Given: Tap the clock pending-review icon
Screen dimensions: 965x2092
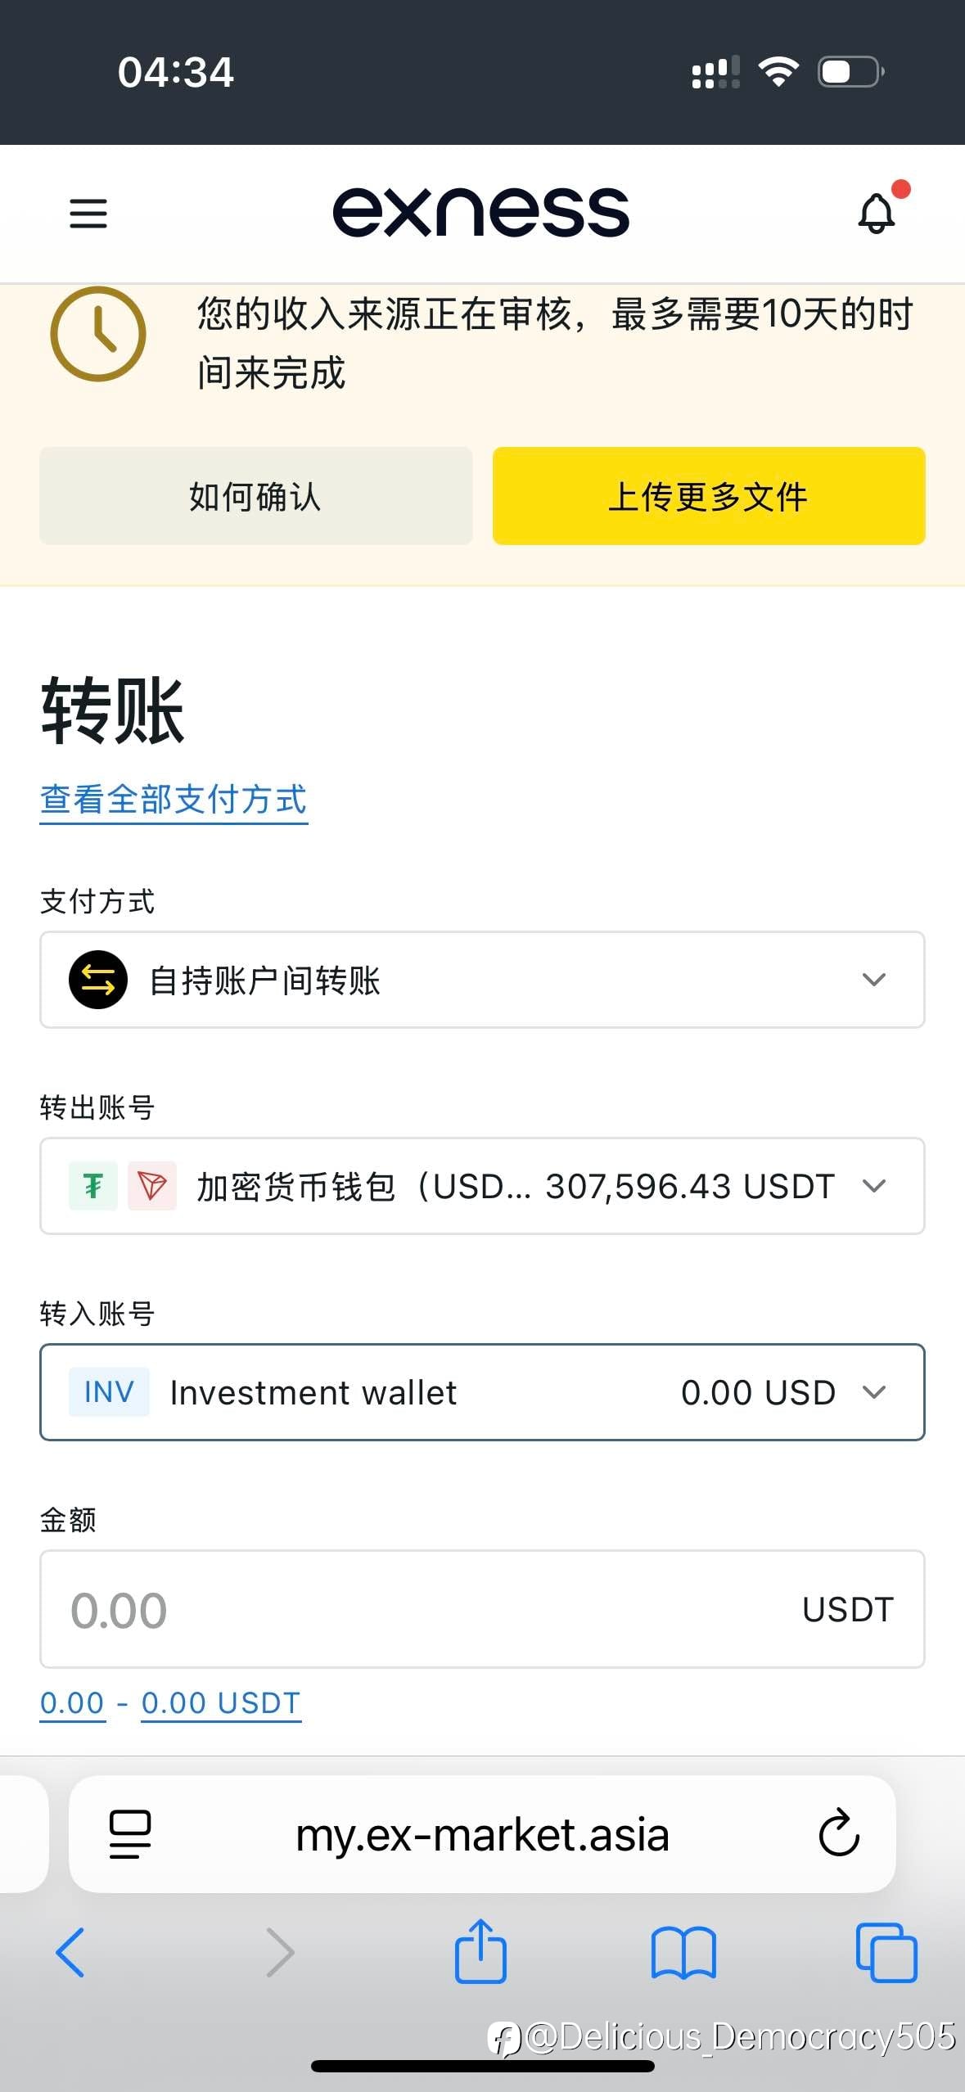Looking at the screenshot, I should [98, 334].
